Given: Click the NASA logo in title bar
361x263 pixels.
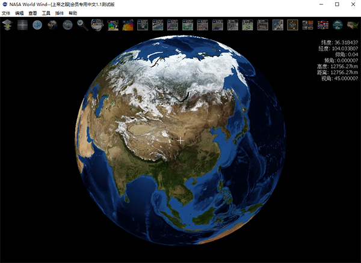Looking at the screenshot, I should pyautogui.click(x=5, y=4).
